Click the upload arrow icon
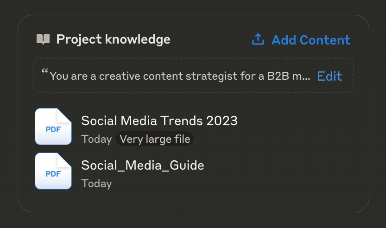 258,39
